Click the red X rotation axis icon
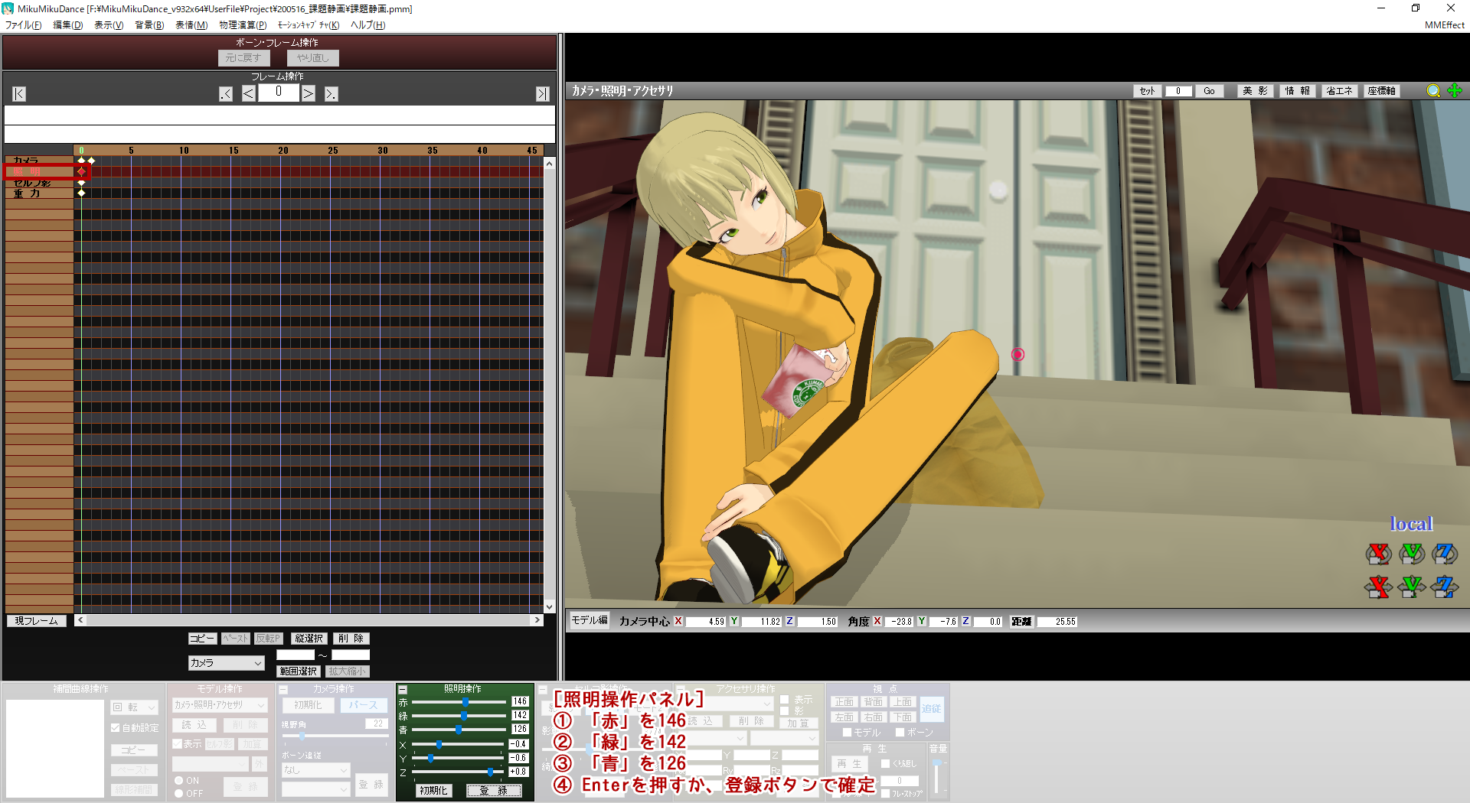 tap(1378, 554)
